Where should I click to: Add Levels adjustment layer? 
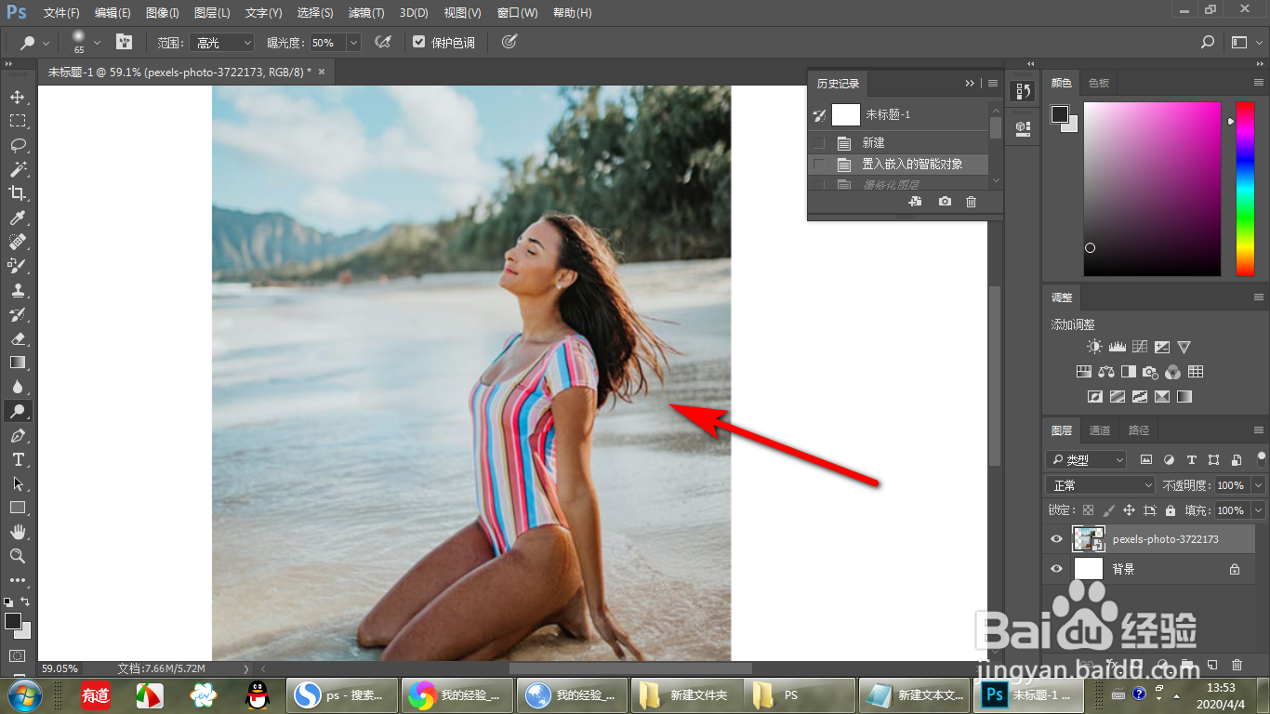coord(1117,347)
